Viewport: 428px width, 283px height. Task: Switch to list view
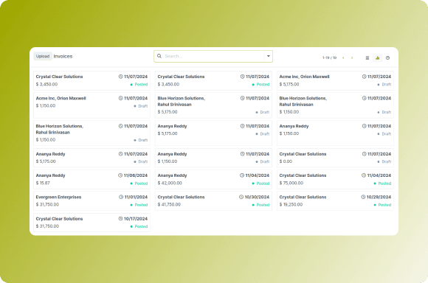coord(367,57)
